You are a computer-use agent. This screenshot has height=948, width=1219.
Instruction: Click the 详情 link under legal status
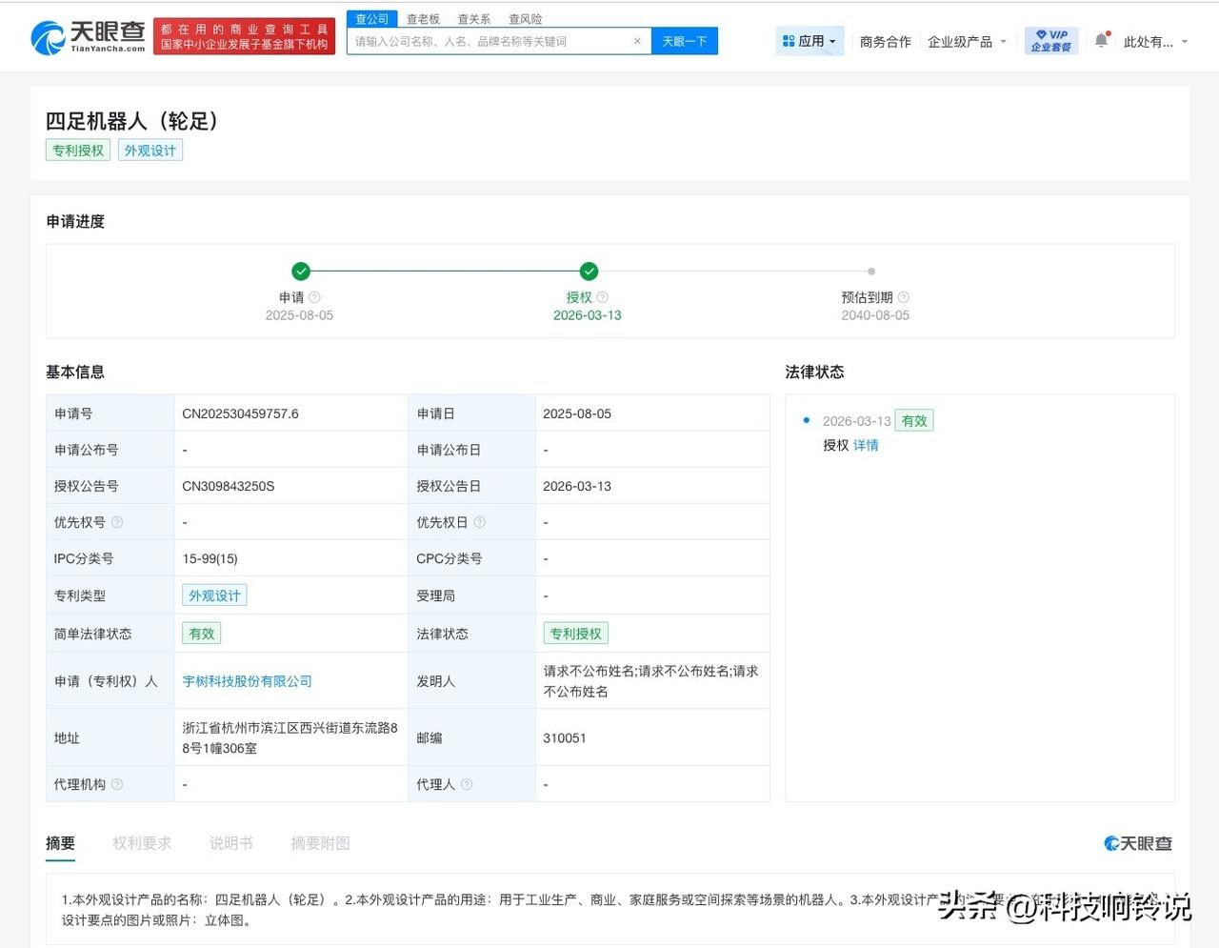coord(865,445)
